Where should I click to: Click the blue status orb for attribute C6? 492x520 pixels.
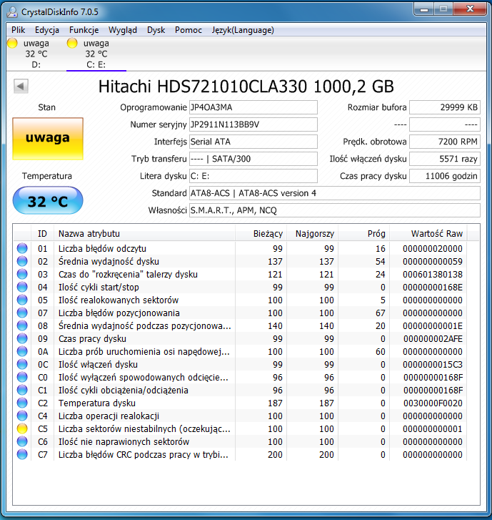click(x=22, y=441)
